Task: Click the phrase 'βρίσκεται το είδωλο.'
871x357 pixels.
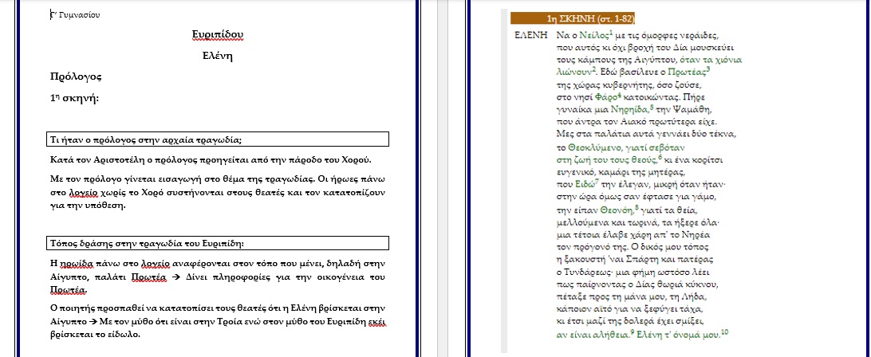Action: click(95, 335)
